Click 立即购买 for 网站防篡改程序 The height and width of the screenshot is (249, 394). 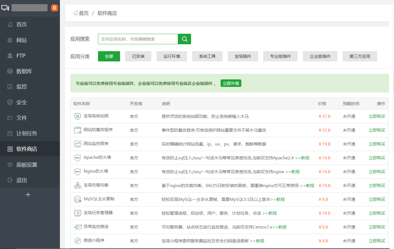pos(377,130)
